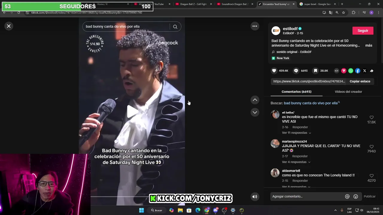This screenshot has width=383, height=215.
Task: Open estilodf profile avatar
Action: (x=276, y=30)
